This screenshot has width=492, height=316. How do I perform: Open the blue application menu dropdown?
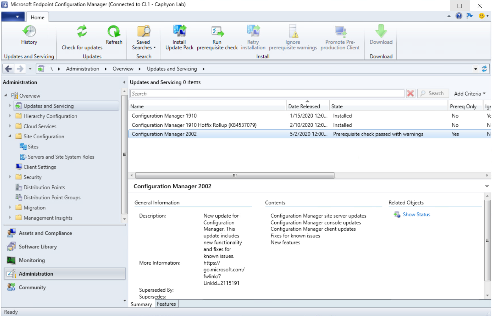pos(13,17)
